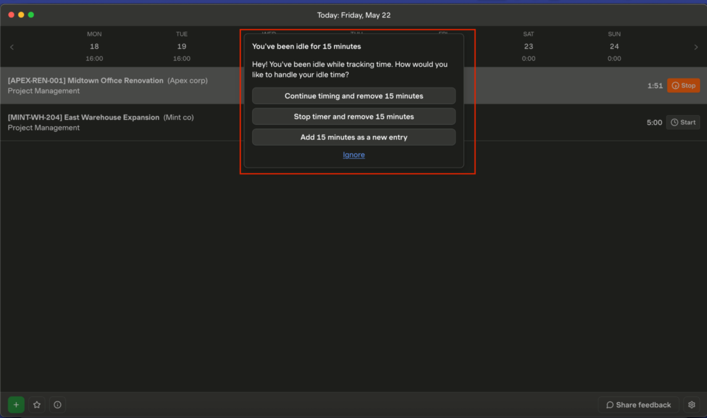Click the yellow minimize window button
The height and width of the screenshot is (418, 707).
click(x=21, y=15)
